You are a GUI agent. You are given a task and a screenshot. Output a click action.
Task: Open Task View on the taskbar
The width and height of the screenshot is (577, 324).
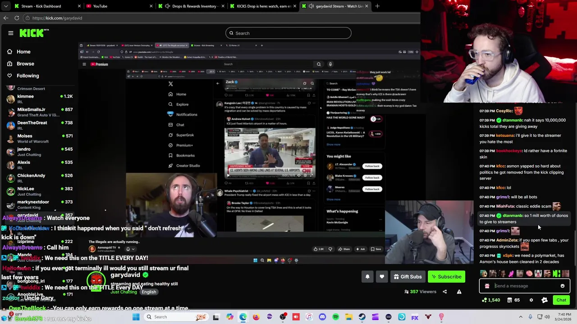coord(216,317)
